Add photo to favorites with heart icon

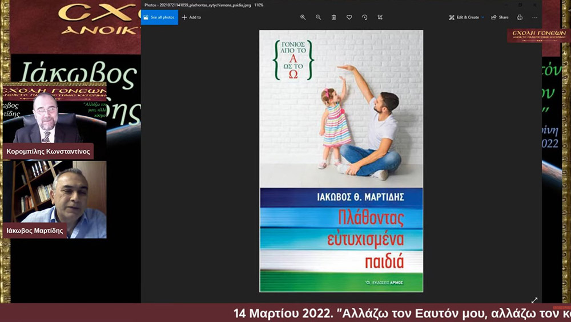pyautogui.click(x=349, y=17)
